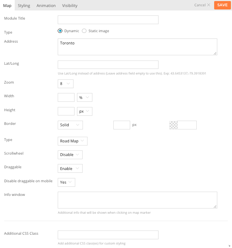This screenshot has width=232, height=248.
Task: Open the Border color swatch picker
Action: tap(174, 125)
